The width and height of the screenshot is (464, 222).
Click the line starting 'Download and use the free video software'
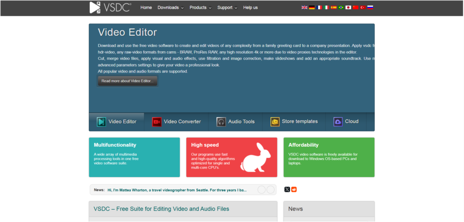(x=236, y=46)
